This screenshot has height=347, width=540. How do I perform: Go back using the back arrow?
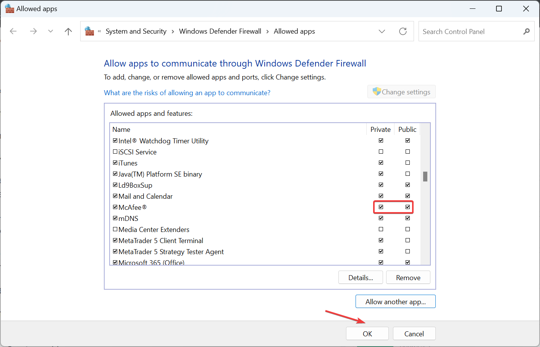coord(13,31)
